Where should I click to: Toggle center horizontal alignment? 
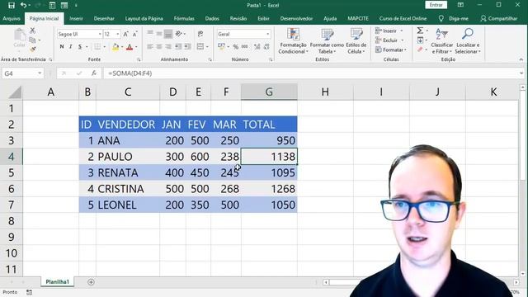tap(159, 47)
